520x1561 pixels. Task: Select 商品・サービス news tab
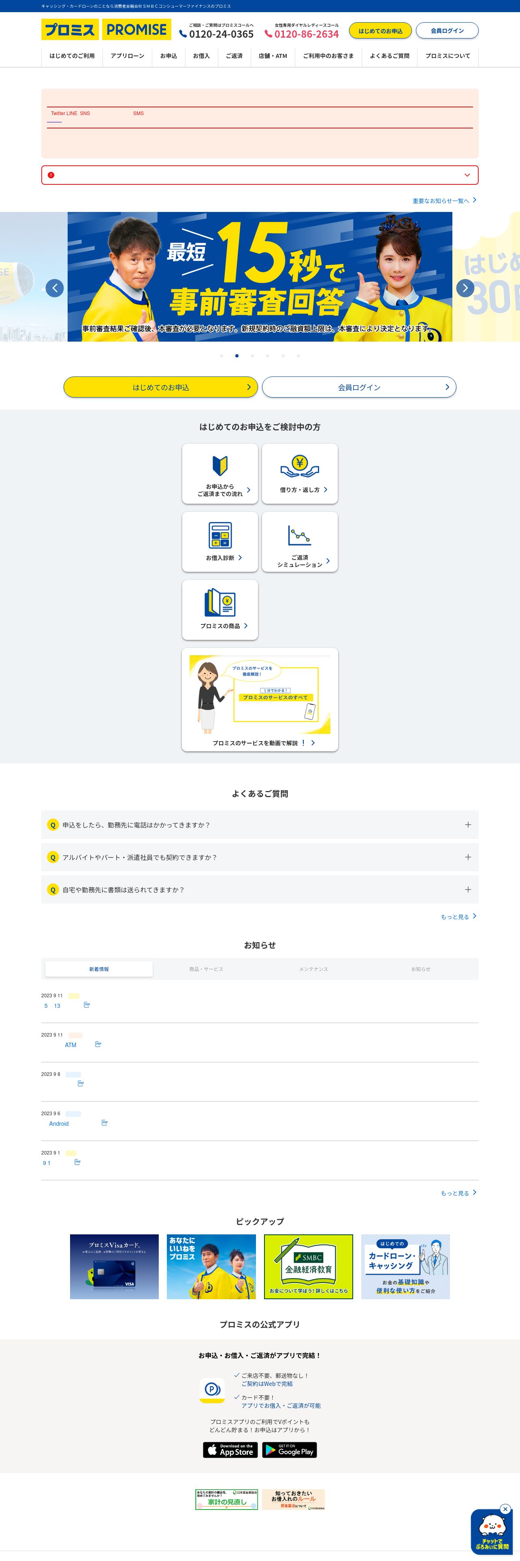[206, 969]
